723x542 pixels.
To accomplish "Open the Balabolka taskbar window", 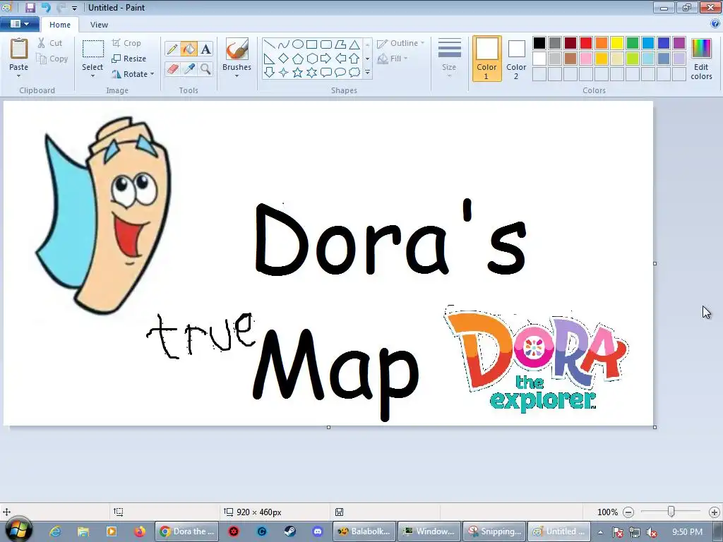I will tap(364, 531).
